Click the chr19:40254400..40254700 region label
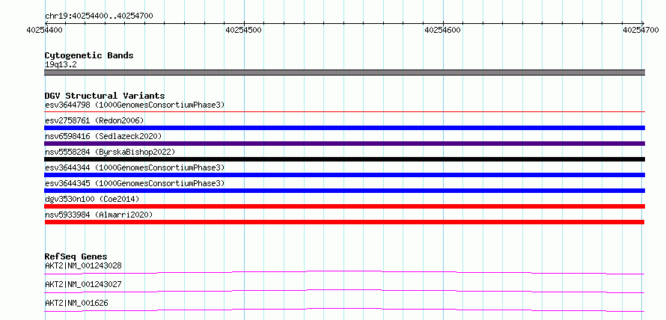 (x=99, y=16)
